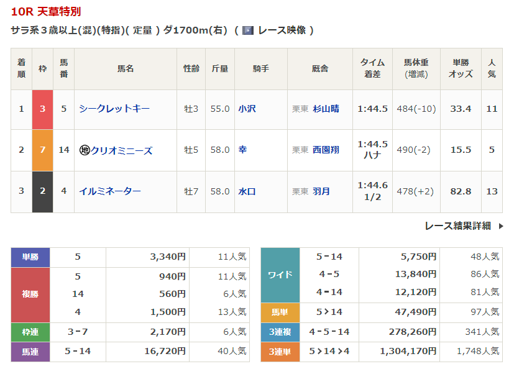Screen dimensions: 514x369
Task: Click the black frame 2 color box
Action: (x=42, y=191)
